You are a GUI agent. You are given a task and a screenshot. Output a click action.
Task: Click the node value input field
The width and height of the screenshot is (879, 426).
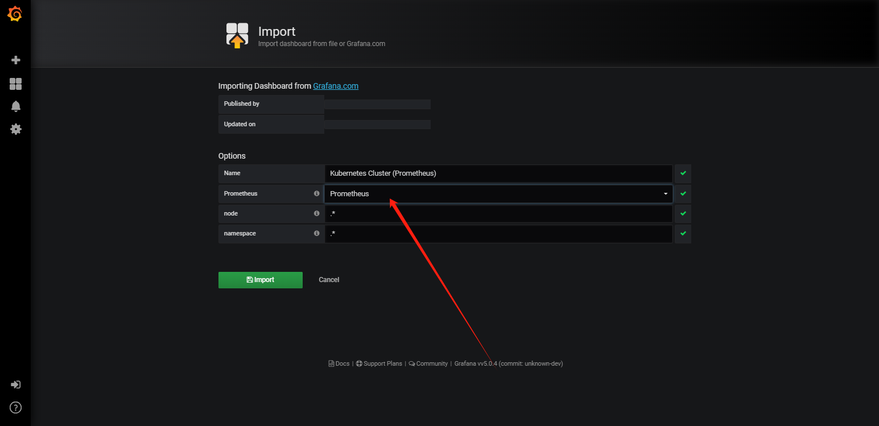coord(498,214)
